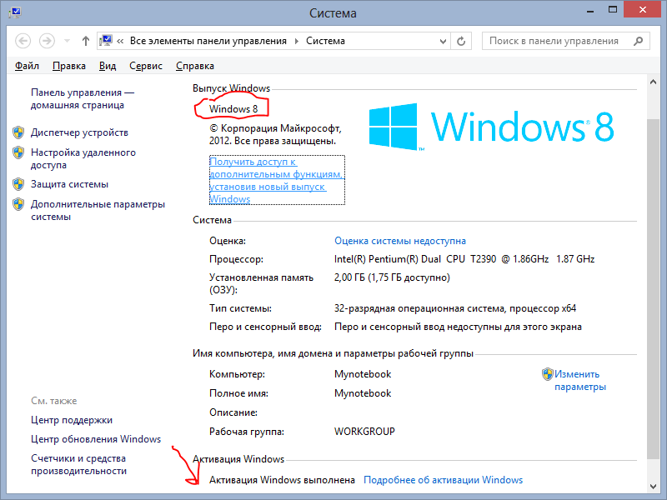
Task: Click the 2,00 ГБ installed memory value
Action: [392, 277]
